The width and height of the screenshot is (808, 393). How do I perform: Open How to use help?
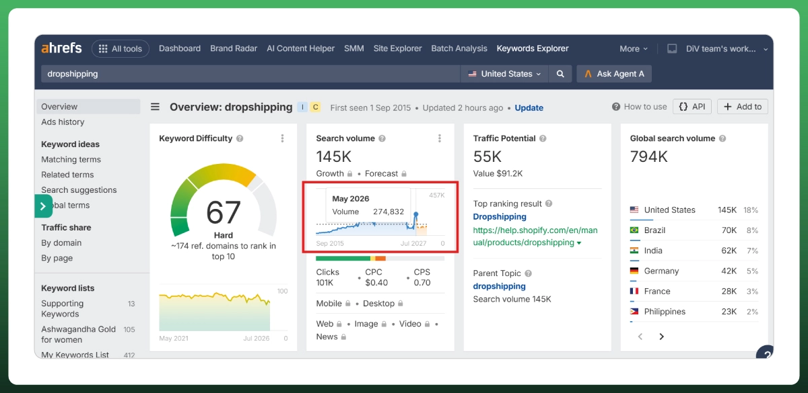640,107
